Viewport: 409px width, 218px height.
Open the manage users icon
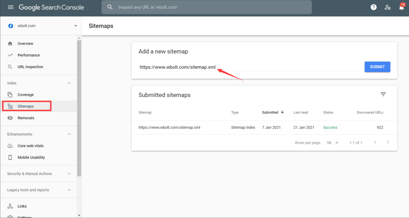tap(387, 7)
